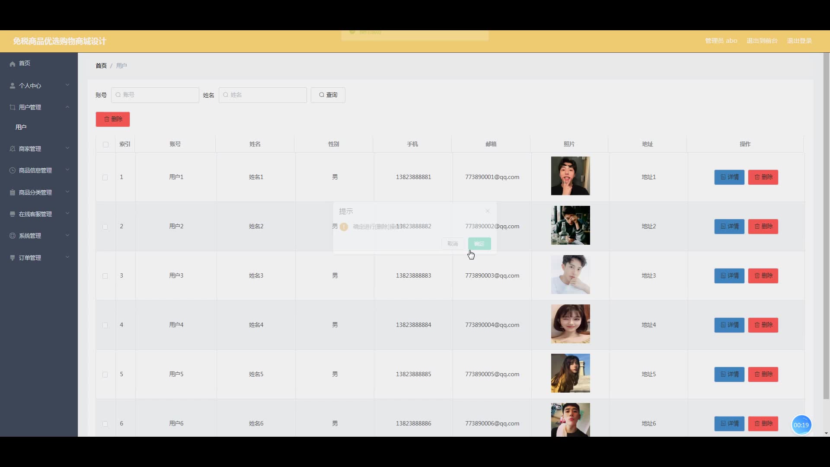
Task: Open 详情 for 用户2
Action: pos(729,227)
